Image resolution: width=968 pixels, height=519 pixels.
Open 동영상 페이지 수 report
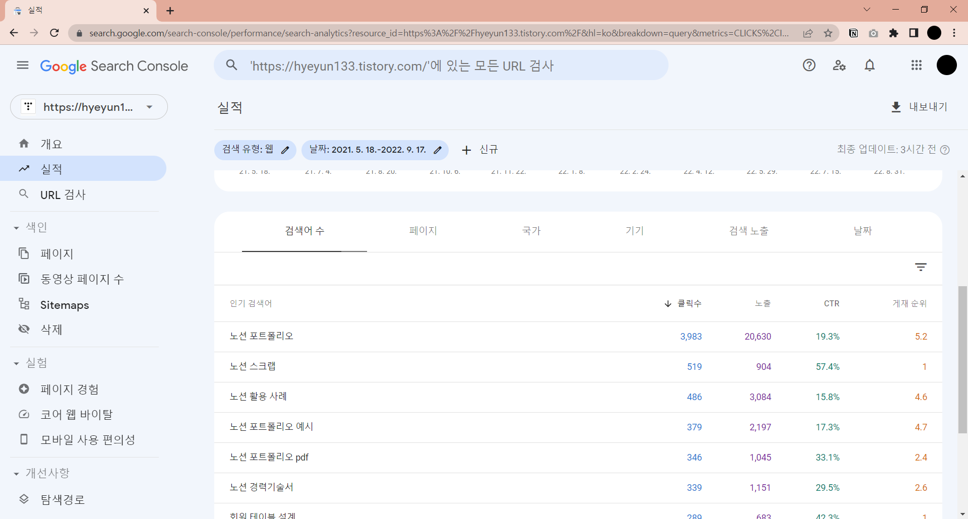pos(83,279)
